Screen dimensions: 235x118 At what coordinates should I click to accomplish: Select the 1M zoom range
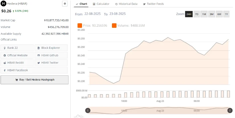click(204, 14)
